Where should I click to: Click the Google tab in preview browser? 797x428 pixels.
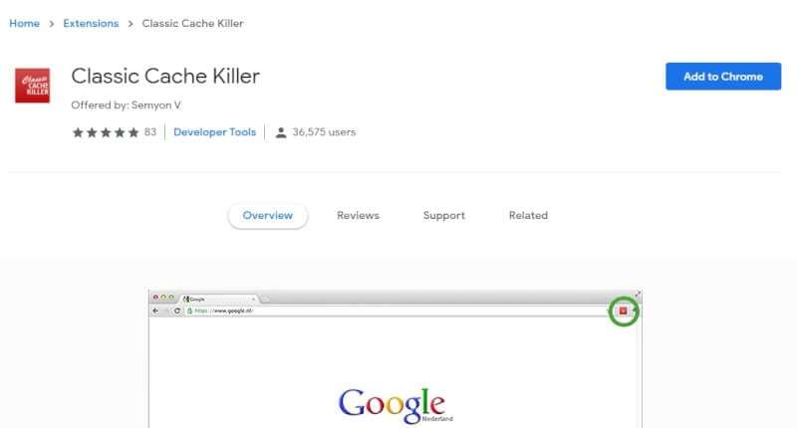click(219, 299)
